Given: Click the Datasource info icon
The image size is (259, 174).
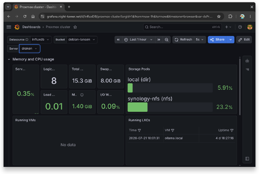Looking at the screenshot, I should pos(27,40).
